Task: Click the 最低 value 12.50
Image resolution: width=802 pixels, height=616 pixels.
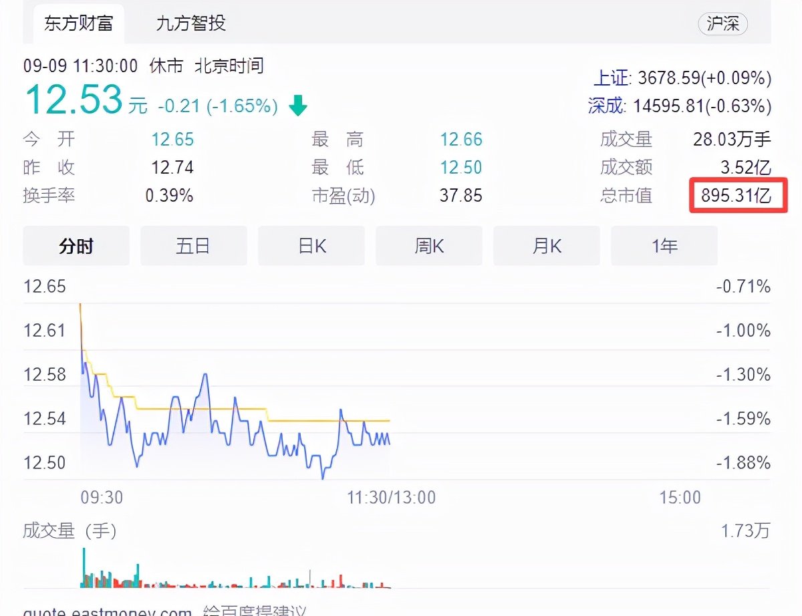Action: click(x=461, y=167)
